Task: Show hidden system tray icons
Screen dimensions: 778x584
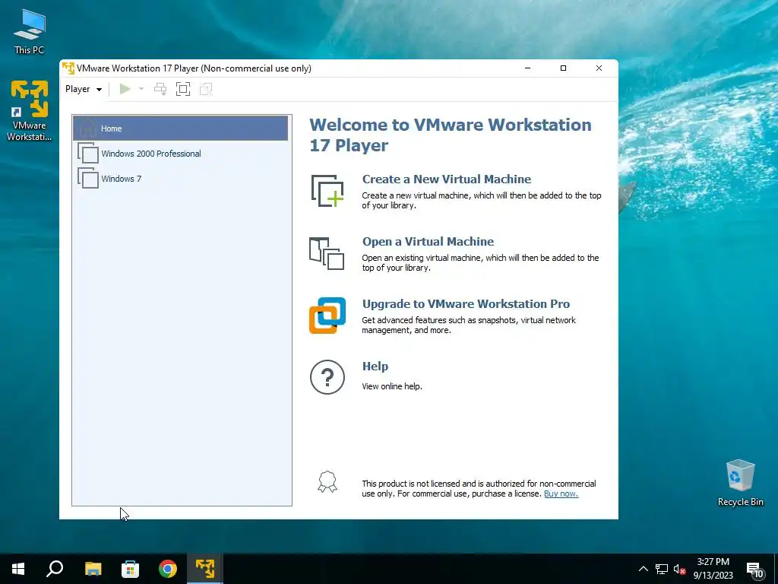Action: pyautogui.click(x=643, y=569)
